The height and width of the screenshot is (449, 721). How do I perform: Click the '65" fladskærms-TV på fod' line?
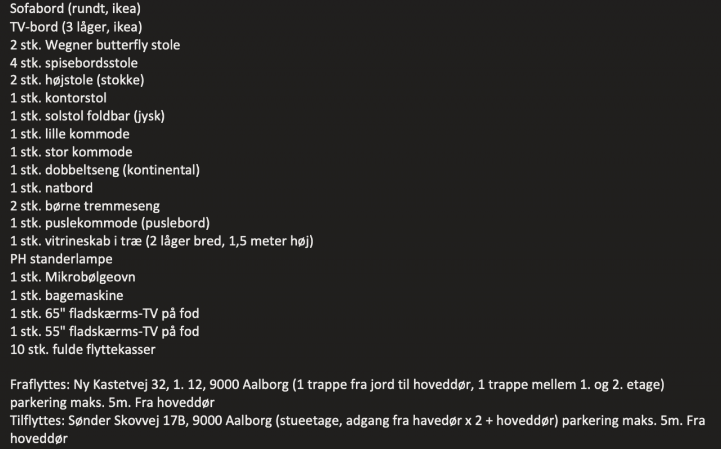(x=105, y=313)
